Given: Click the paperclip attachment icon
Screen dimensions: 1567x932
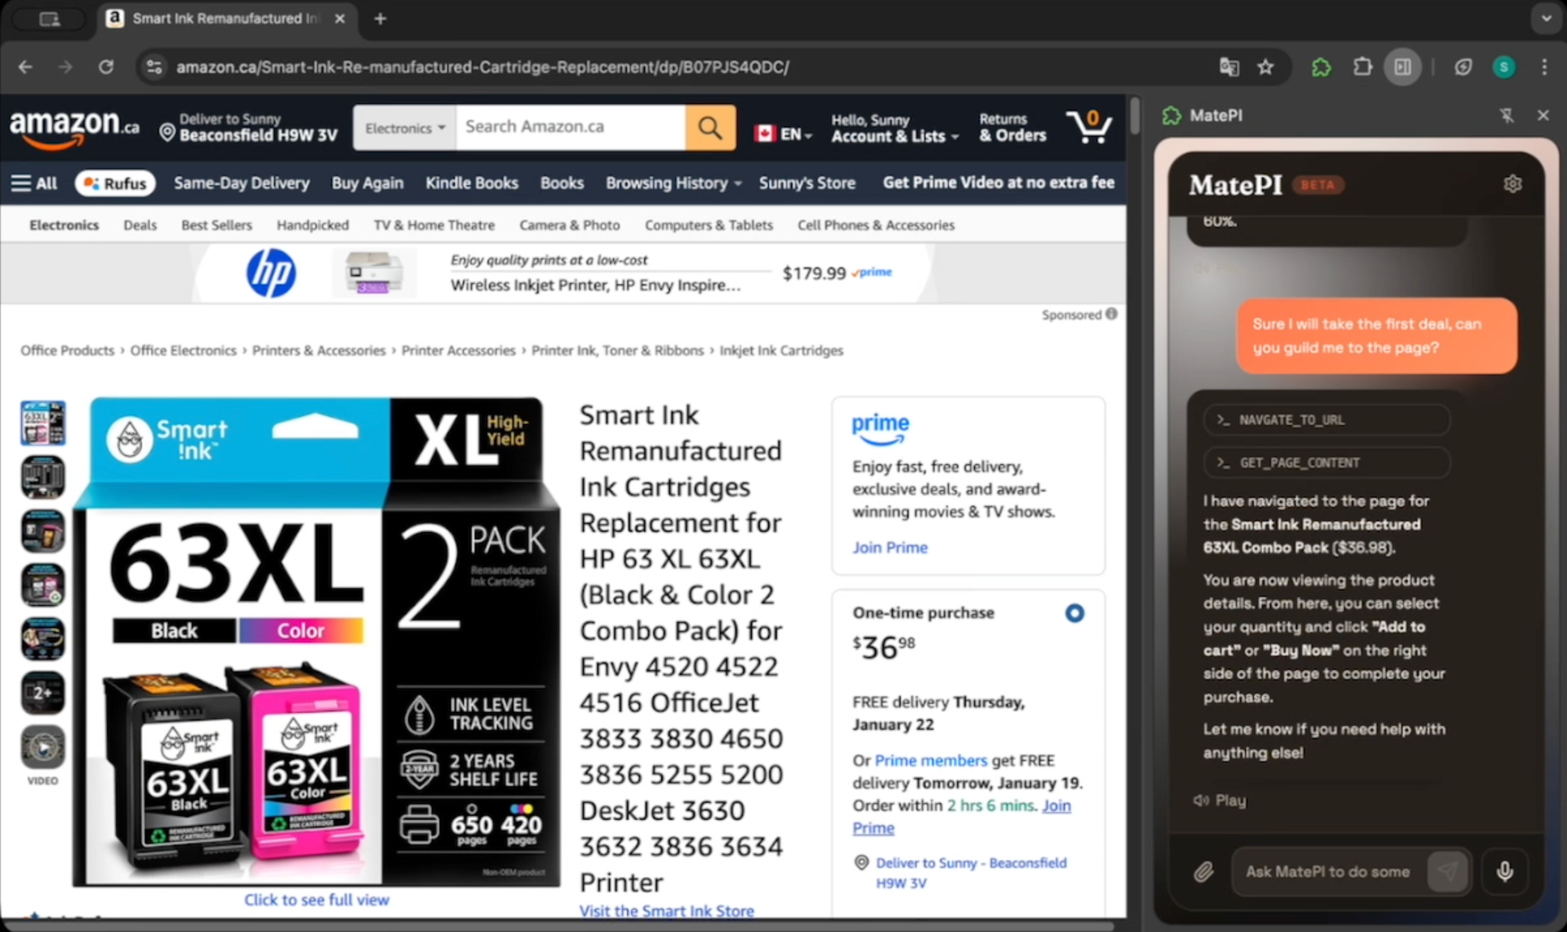Looking at the screenshot, I should coord(1203,871).
